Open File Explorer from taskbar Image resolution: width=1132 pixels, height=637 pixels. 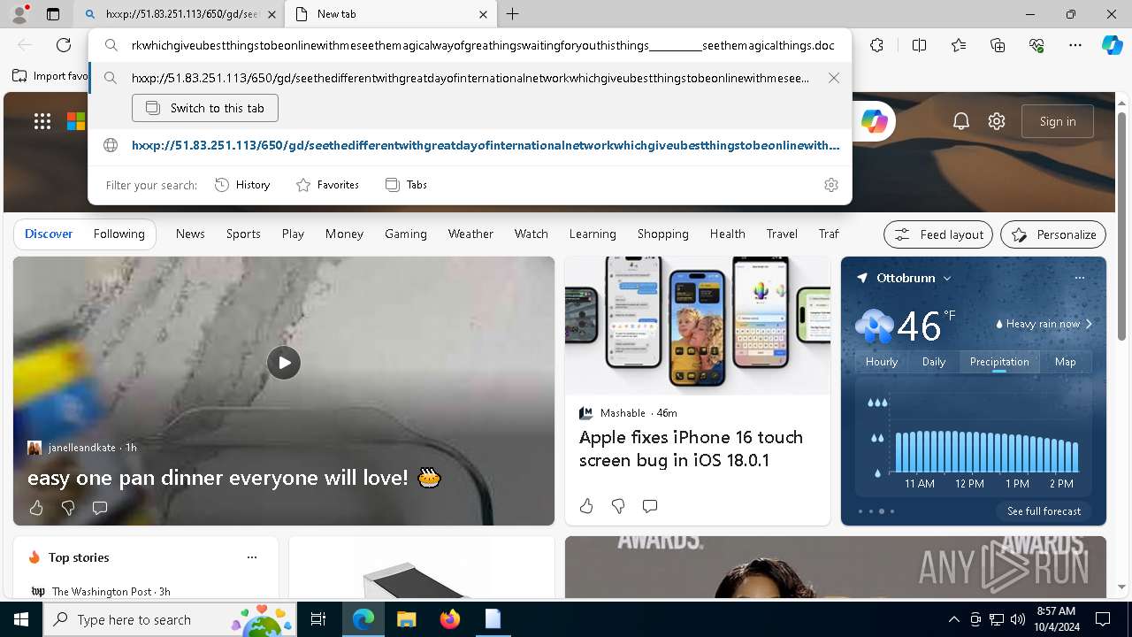tap(406, 619)
